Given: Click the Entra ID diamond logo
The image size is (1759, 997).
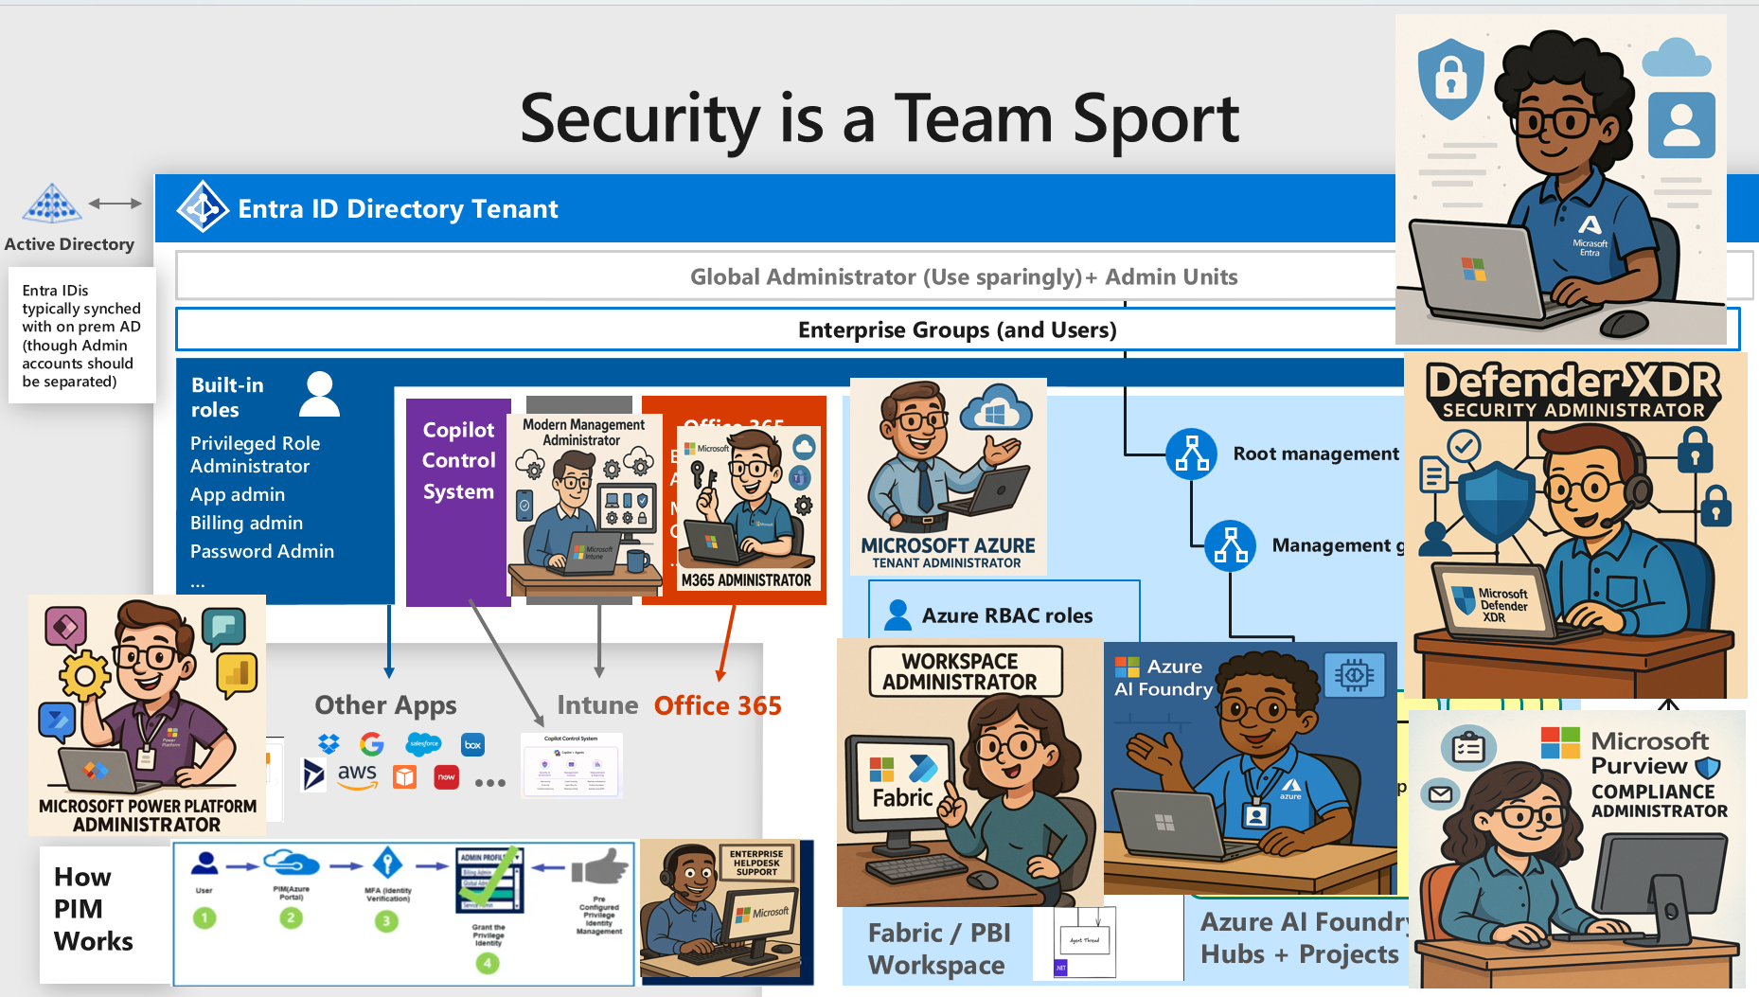Looking at the screenshot, I should 203,206.
